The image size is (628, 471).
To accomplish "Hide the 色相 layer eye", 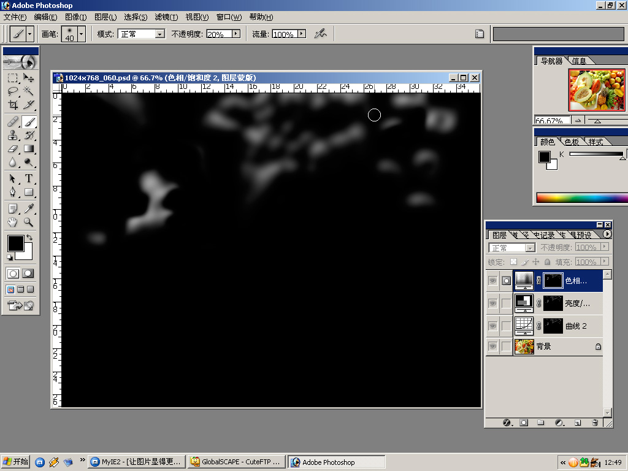I will [x=492, y=281].
